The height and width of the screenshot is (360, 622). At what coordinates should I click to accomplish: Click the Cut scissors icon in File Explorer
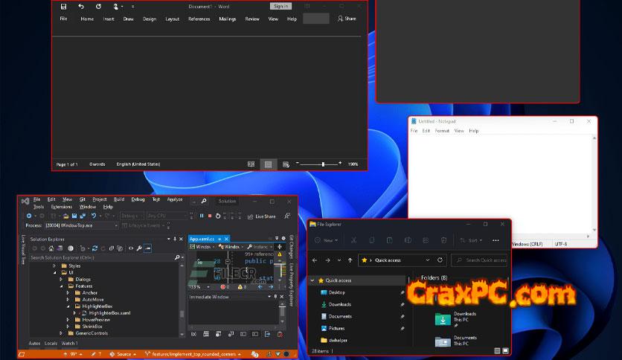353,240
